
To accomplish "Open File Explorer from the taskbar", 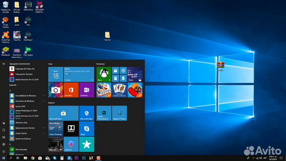I will (x=25, y=158).
